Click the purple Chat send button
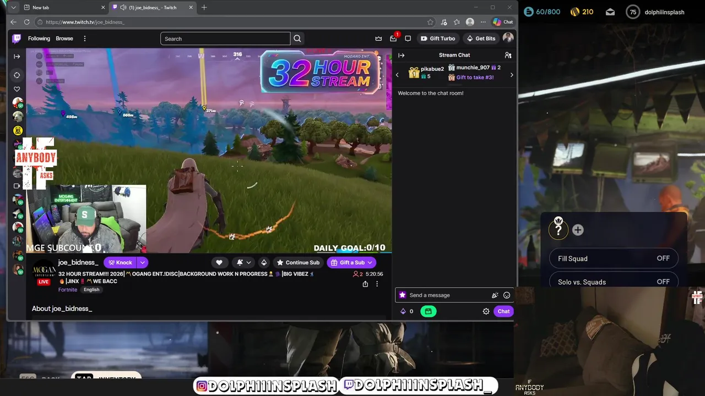The width and height of the screenshot is (705, 396). click(x=503, y=311)
